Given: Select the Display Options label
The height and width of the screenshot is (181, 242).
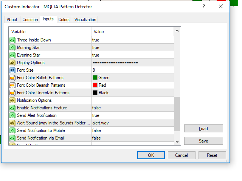Looking at the screenshot, I should pyautogui.click(x=31, y=63).
